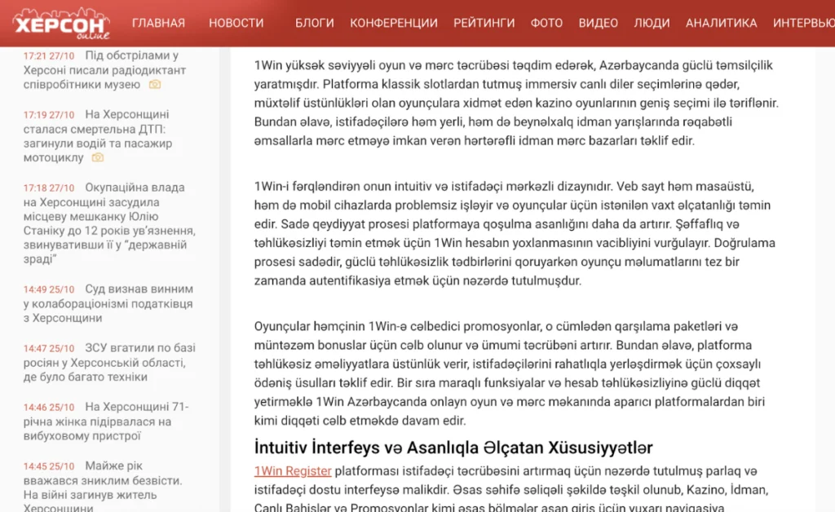
Task: Go to the НОВОСТИ section
Action: pyautogui.click(x=236, y=23)
